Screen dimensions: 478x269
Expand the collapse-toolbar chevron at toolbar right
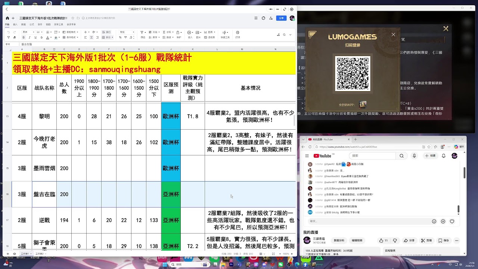(291, 35)
